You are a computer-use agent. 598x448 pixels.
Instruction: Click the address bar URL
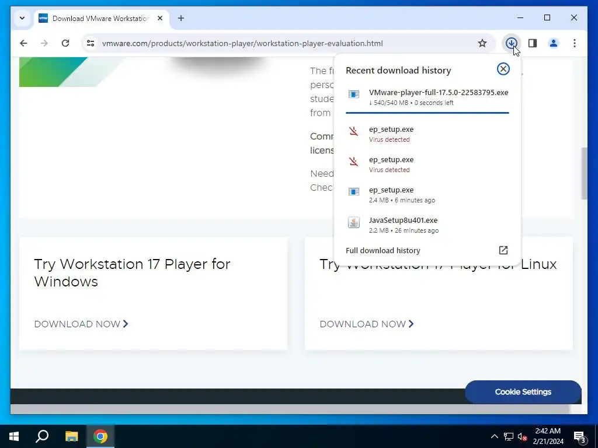(x=242, y=43)
